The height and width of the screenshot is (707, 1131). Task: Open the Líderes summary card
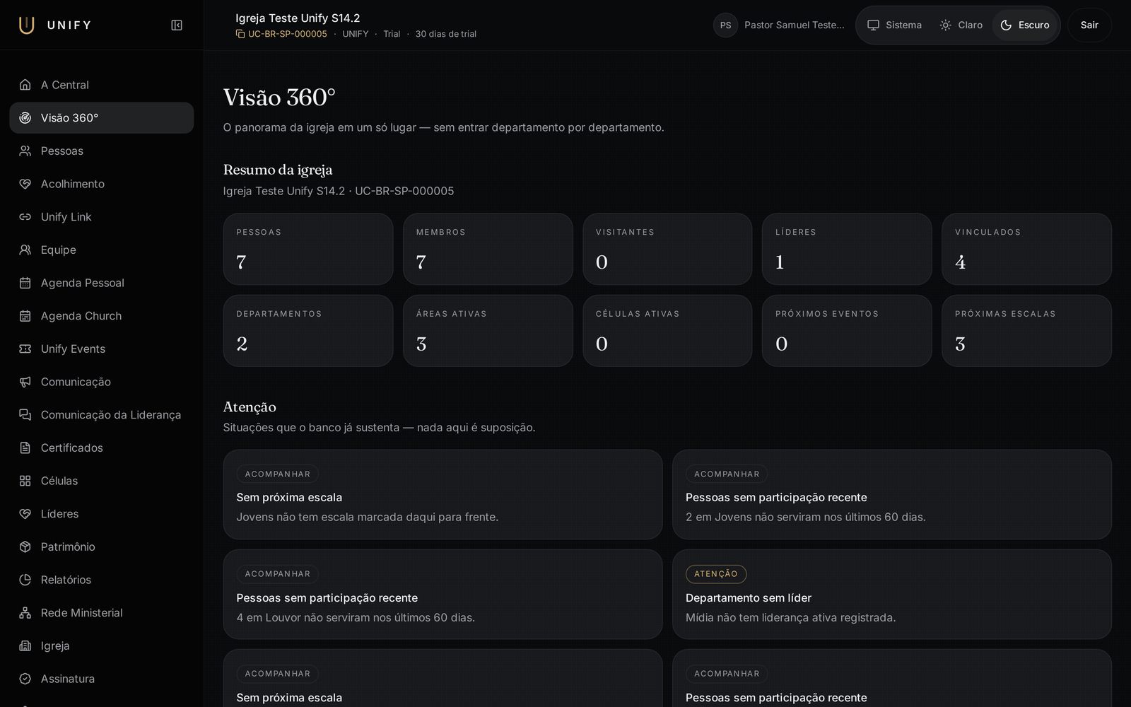[847, 249]
